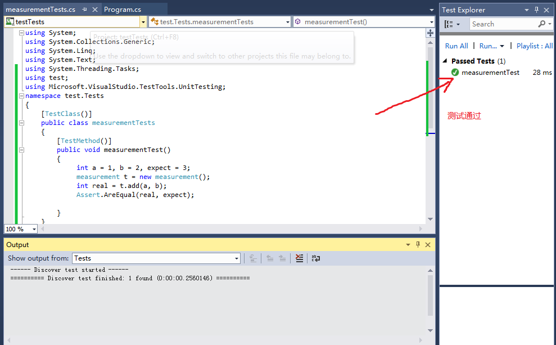Click the Assert.AreEqual line
This screenshot has height=345, width=556.
point(135,195)
